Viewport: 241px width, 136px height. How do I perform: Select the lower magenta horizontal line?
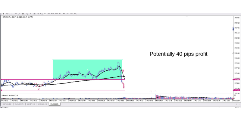[x=63, y=90]
